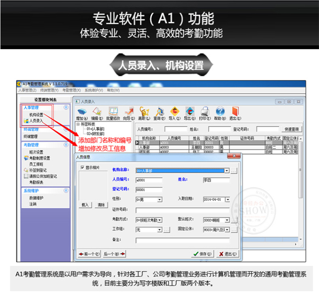Click the 退出 exit toolbar icon
319x293 pixels.
click(x=235, y=113)
